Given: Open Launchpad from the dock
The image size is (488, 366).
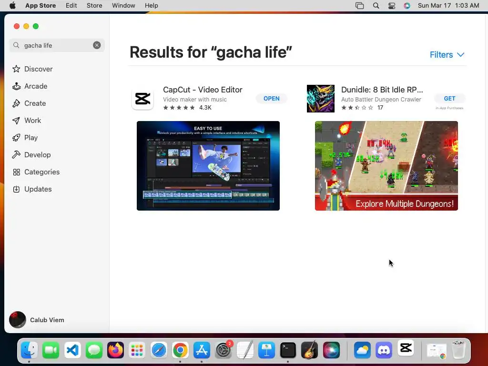Looking at the screenshot, I should click(137, 350).
